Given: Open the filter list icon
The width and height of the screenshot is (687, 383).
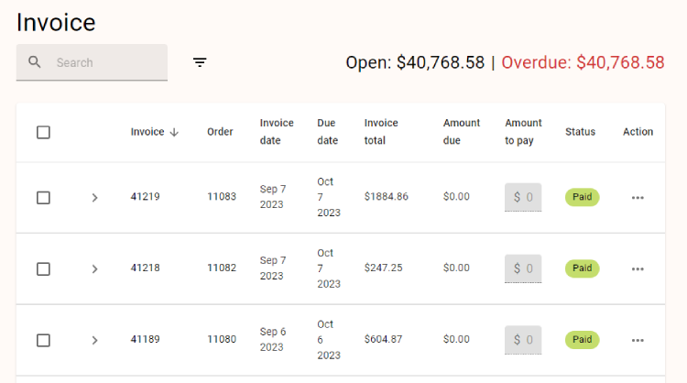Looking at the screenshot, I should point(200,62).
